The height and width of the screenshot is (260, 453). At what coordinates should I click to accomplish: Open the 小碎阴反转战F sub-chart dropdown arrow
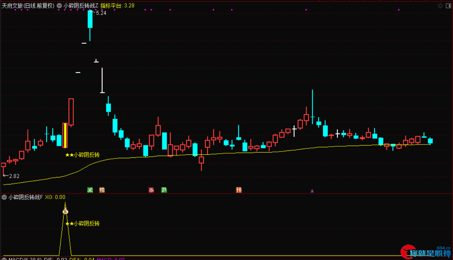pyautogui.click(x=4, y=197)
